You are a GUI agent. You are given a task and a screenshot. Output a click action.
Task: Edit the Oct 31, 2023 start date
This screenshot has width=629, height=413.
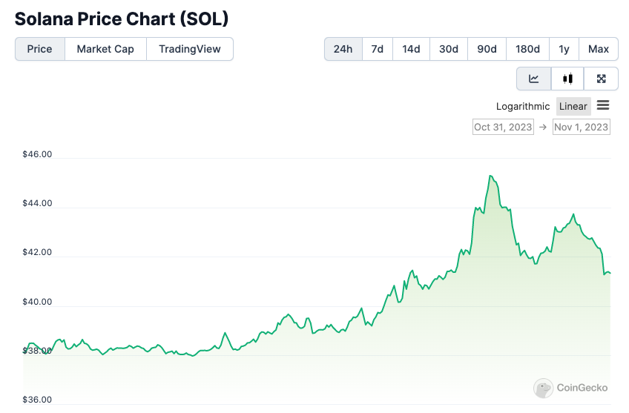click(x=503, y=127)
